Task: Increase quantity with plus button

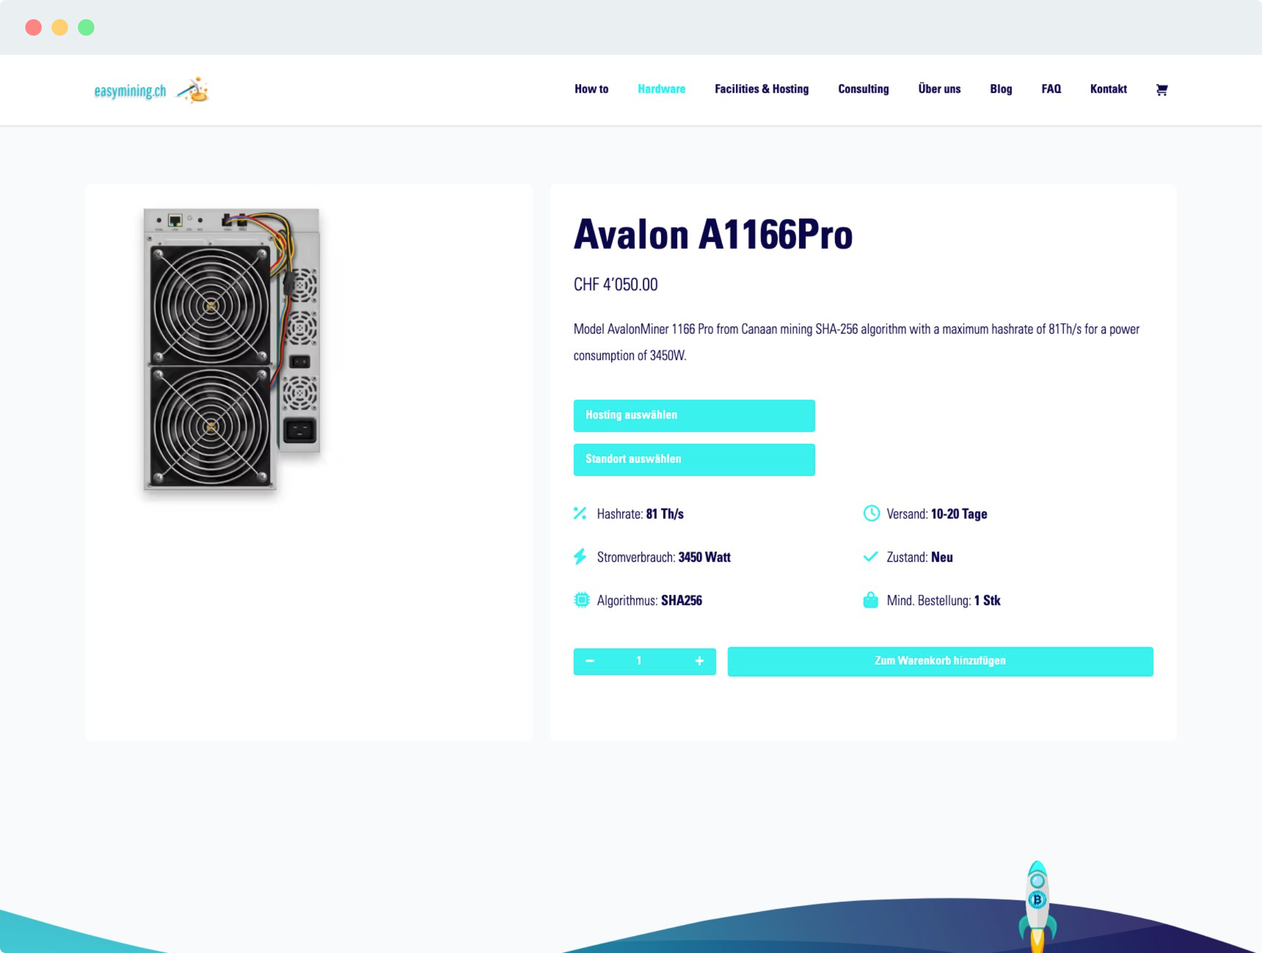Action: click(700, 661)
